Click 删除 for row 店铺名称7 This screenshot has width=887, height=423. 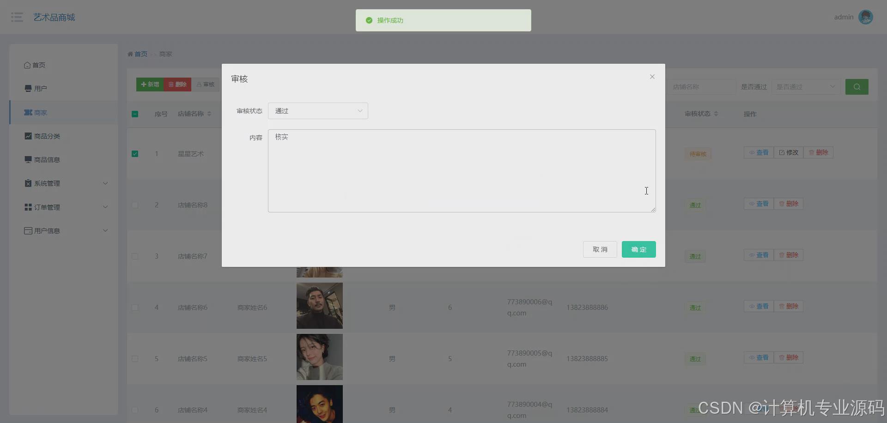click(789, 255)
